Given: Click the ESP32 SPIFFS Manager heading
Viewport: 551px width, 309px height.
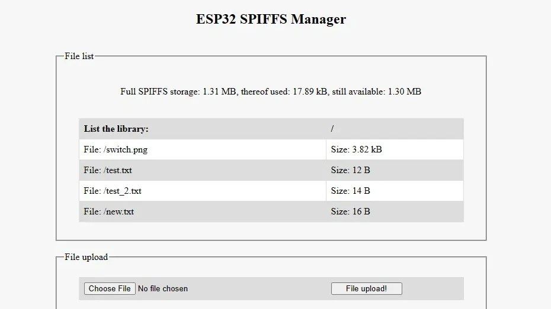Looking at the screenshot, I should (271, 19).
